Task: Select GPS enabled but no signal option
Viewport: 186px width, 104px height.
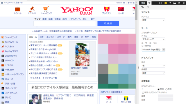Action: pyautogui.click(x=143, y=92)
